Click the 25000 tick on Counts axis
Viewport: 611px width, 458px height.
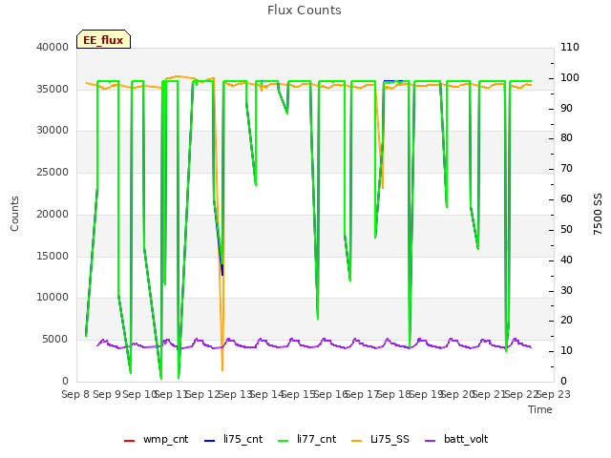[53, 172]
